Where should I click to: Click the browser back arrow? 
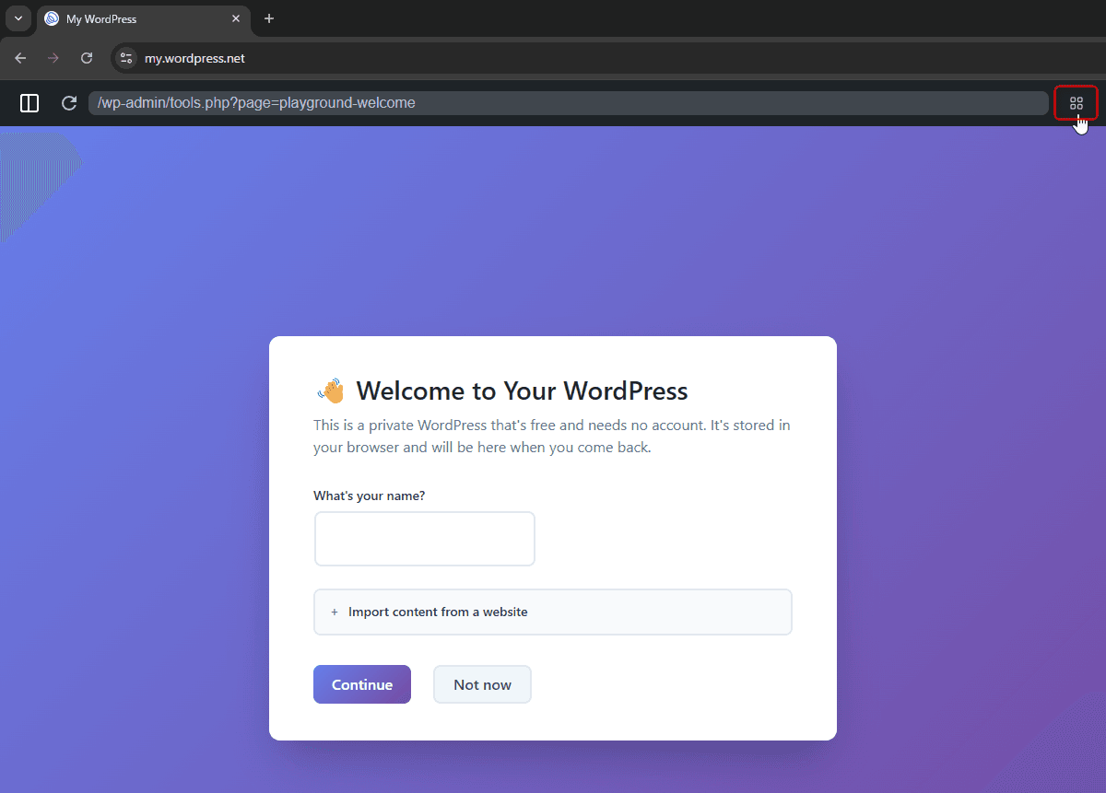[x=20, y=58]
